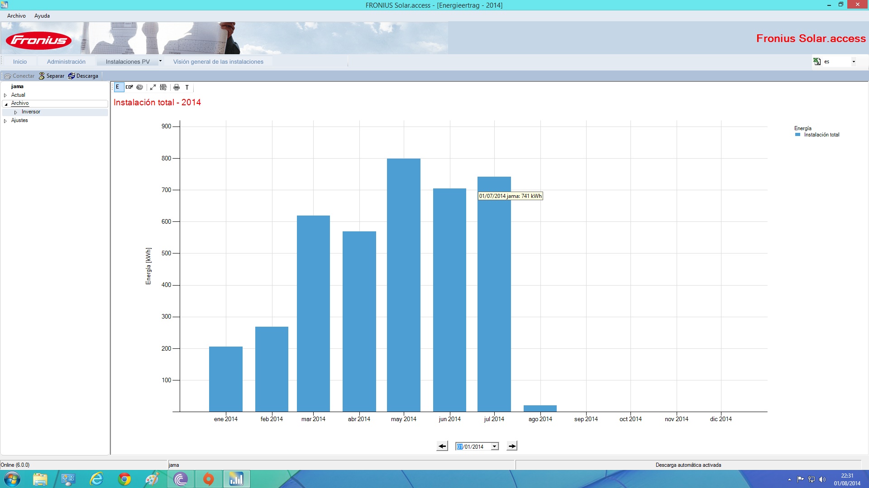
Task: Click the Fronius Solar.access title text
Action: [811, 38]
